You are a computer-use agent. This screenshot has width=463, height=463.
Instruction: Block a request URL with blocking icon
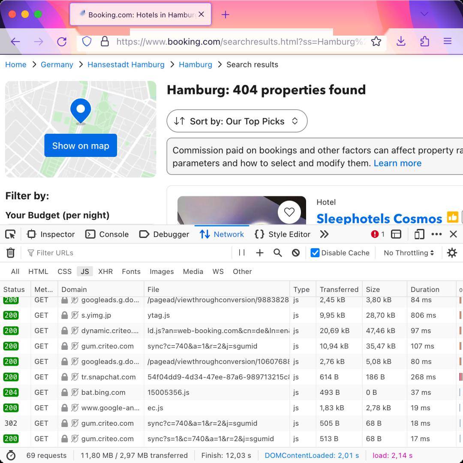coord(295,253)
